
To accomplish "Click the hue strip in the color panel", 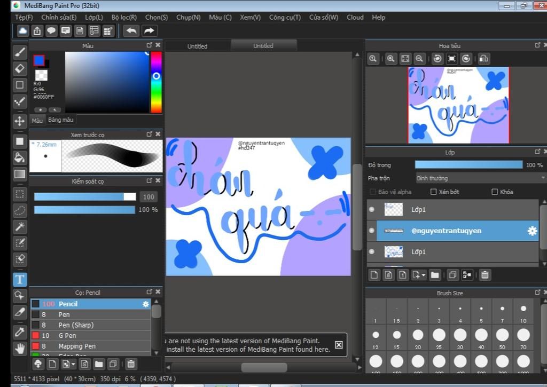I will click(156, 82).
